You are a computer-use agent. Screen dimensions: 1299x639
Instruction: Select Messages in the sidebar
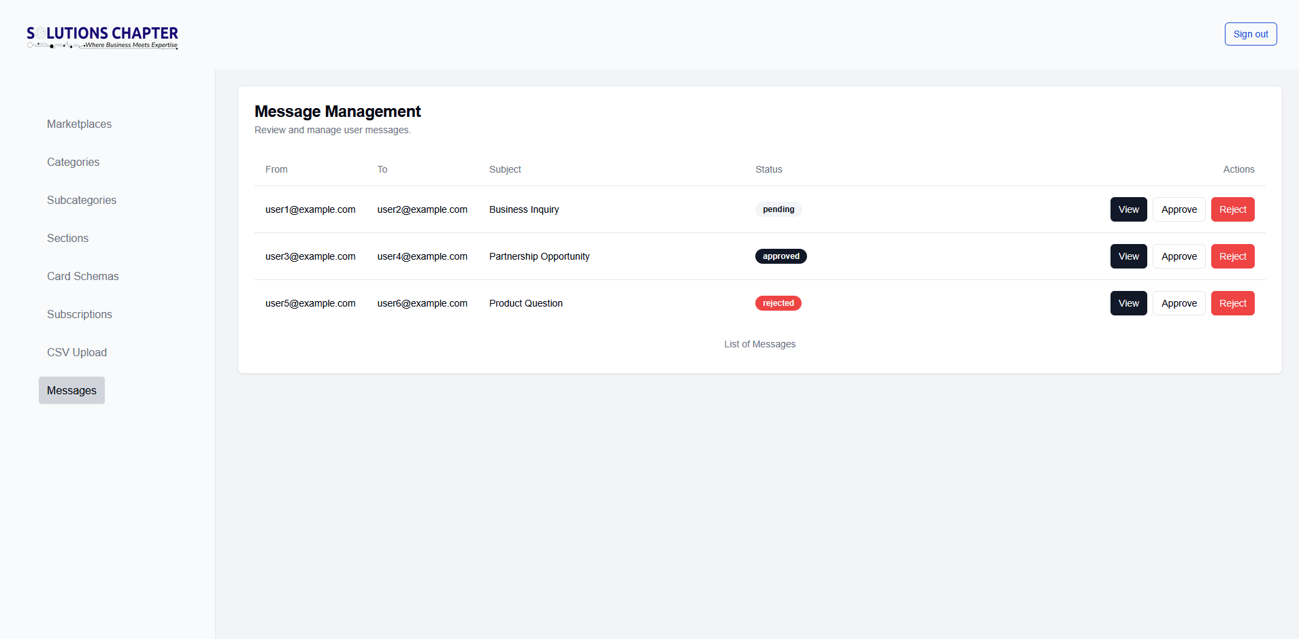[x=71, y=390]
